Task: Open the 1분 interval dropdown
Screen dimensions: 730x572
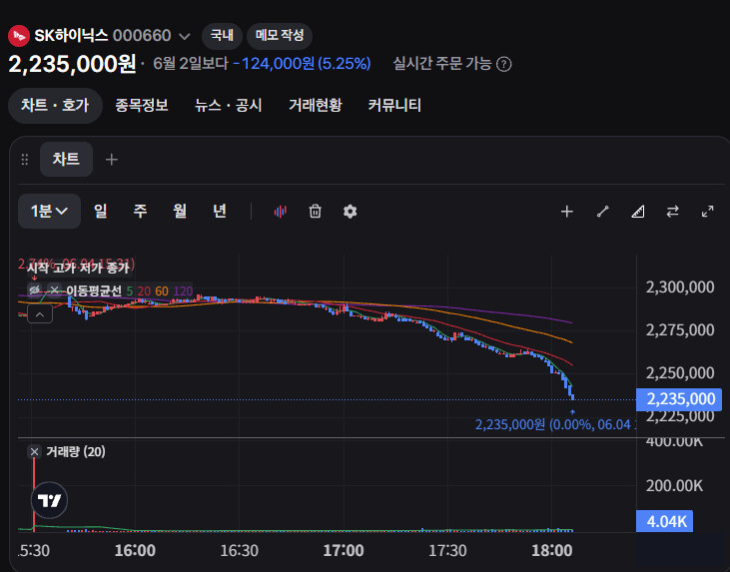Action: click(49, 212)
